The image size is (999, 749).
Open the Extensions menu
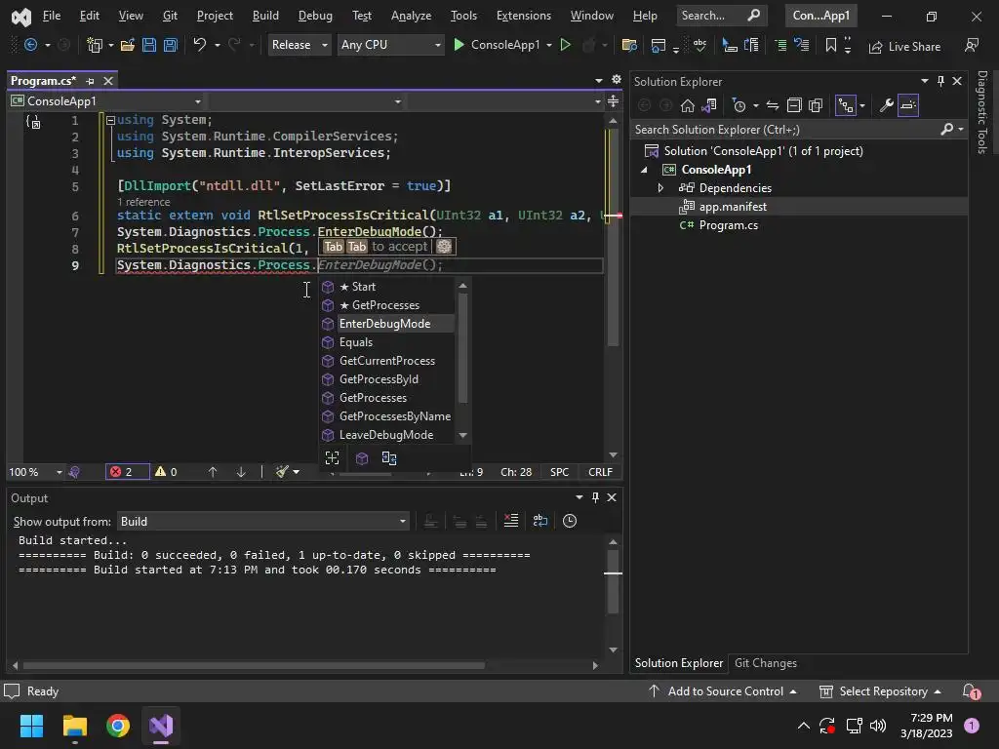(x=524, y=16)
